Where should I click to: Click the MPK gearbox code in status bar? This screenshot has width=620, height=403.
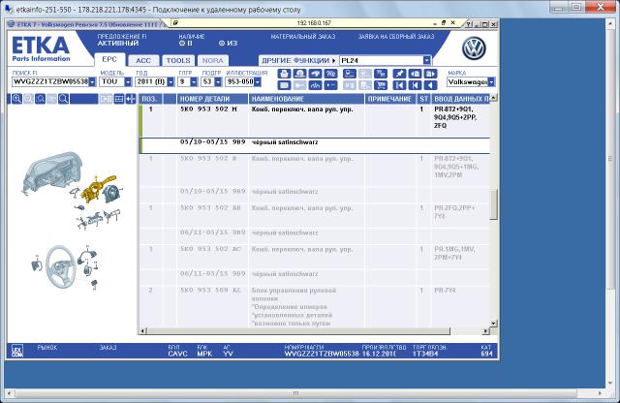(204, 354)
